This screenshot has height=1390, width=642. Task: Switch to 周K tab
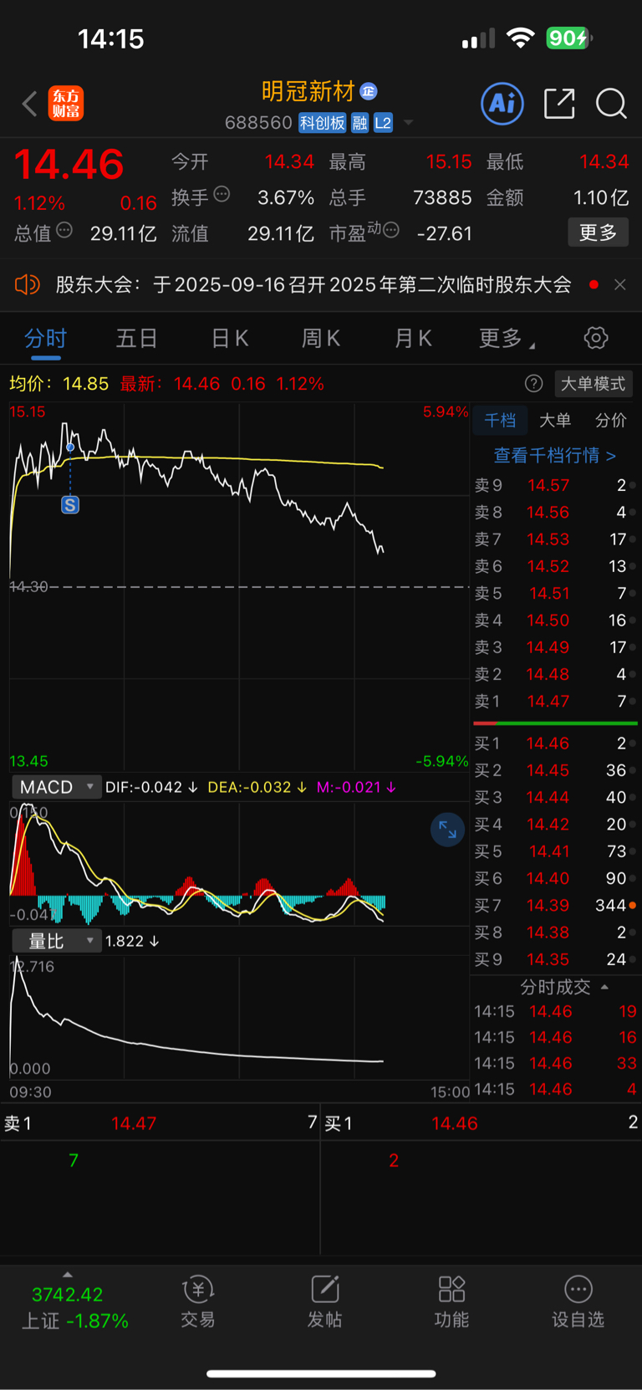pos(320,338)
